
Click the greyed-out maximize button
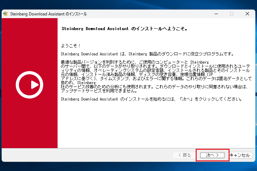tap(232, 14)
